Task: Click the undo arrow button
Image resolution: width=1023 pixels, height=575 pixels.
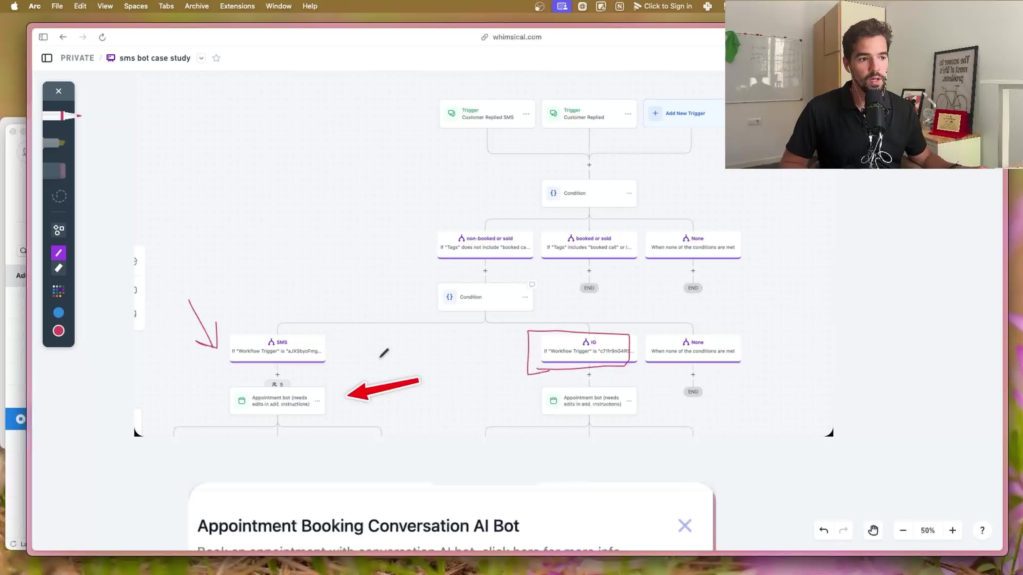Action: pyautogui.click(x=824, y=530)
